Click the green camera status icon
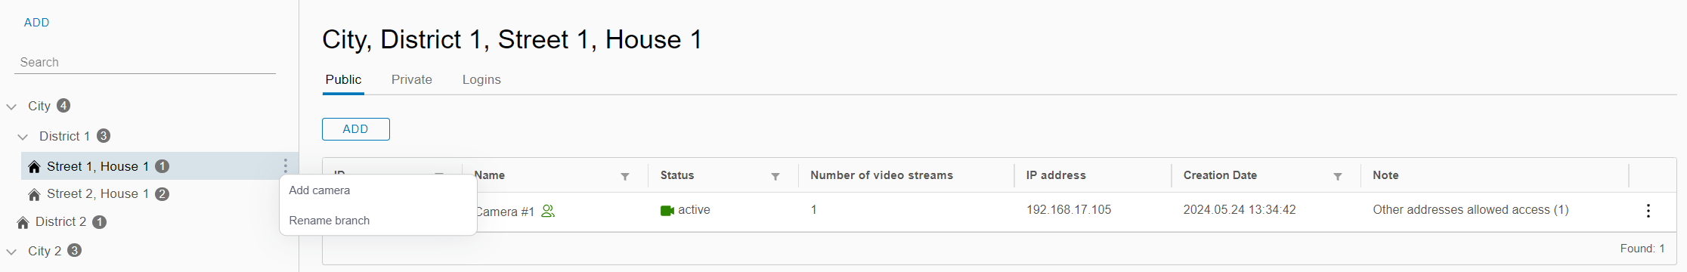Image resolution: width=1687 pixels, height=272 pixels. click(667, 211)
